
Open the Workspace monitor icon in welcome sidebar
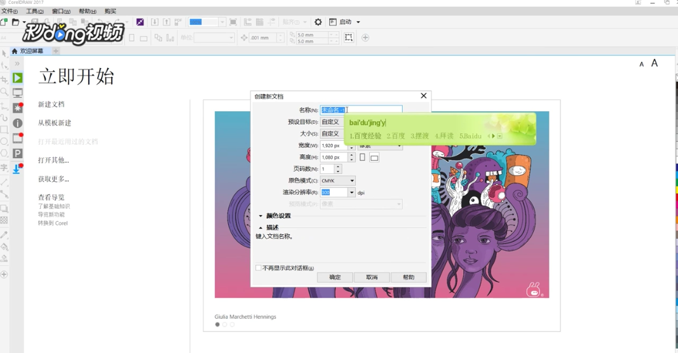(x=17, y=93)
